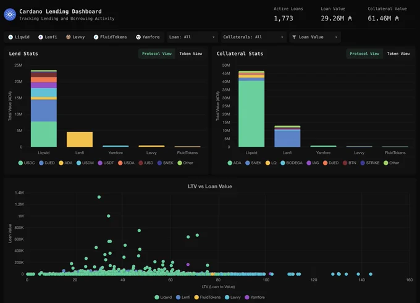Toggle the Yamfore protocol filter label
The image size is (420, 303).
151,37
